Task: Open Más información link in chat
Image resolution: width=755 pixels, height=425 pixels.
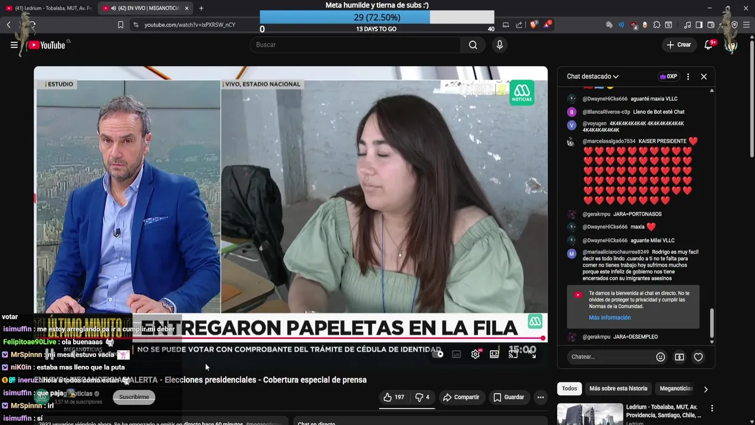Action: 609,318
